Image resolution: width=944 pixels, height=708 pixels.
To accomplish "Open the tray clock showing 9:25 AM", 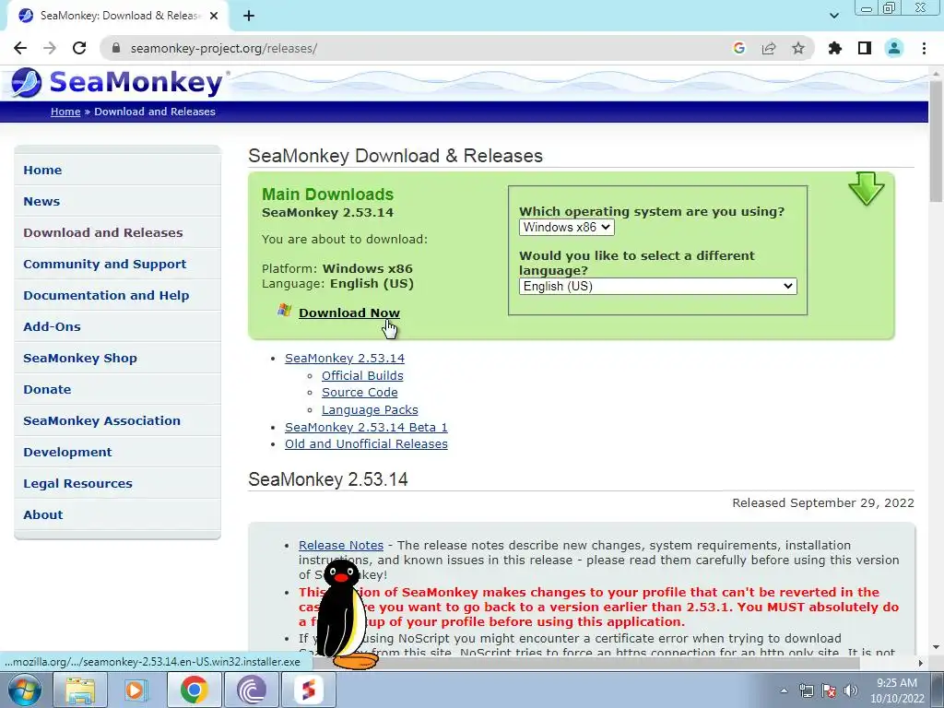I will [x=897, y=690].
